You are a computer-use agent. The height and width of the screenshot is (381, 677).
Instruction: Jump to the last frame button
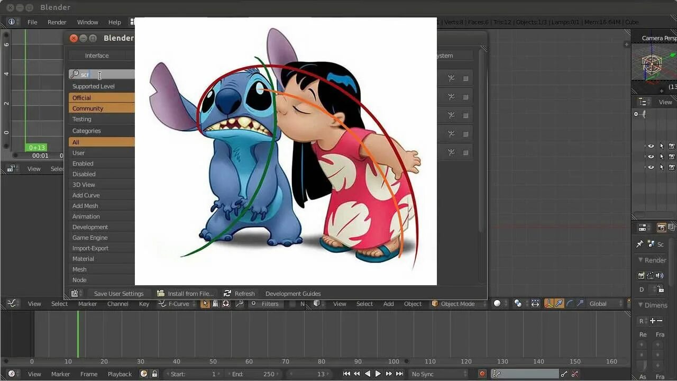coord(399,374)
